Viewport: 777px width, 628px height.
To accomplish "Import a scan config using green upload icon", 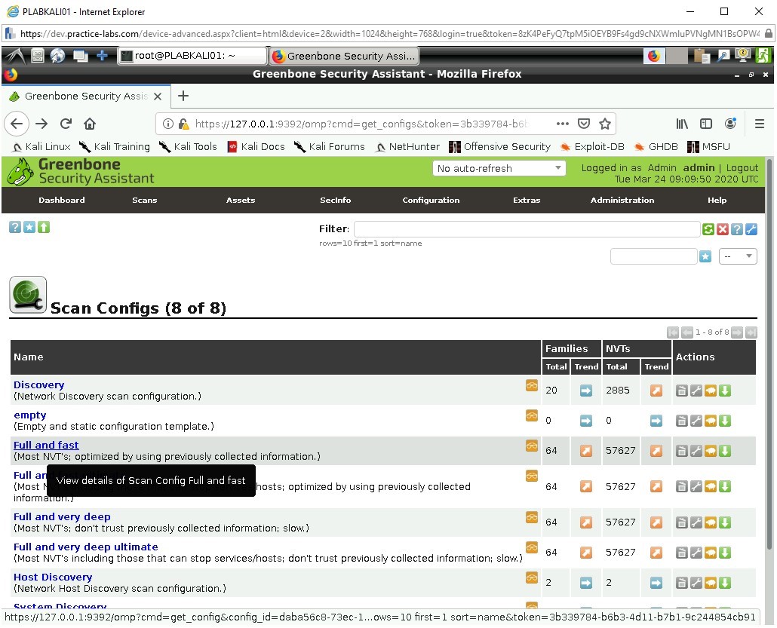I will [x=42, y=227].
